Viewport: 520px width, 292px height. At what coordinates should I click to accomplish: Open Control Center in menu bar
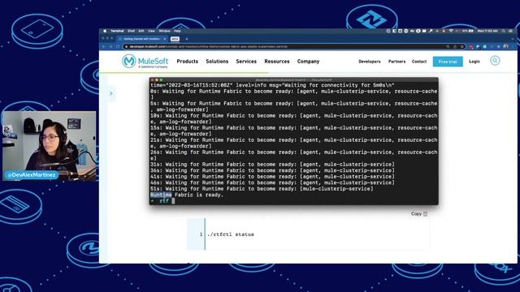point(510,31)
